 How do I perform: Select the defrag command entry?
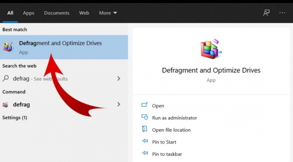pyautogui.click(x=64, y=104)
